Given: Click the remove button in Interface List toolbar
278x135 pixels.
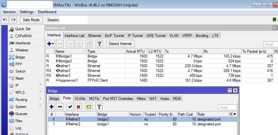Looking at the screenshot, I should point(60,43).
